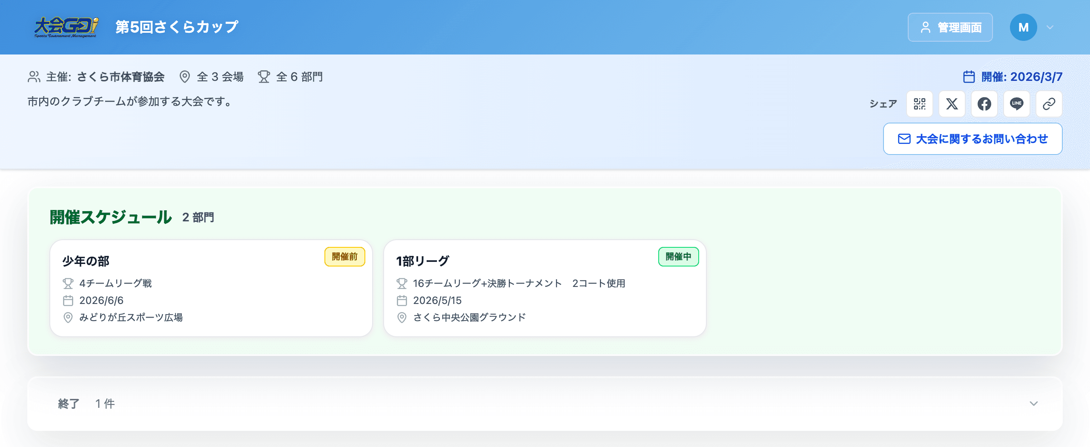This screenshot has height=447, width=1090.
Task: Click the 大会GO! logo
Action: pos(66,27)
